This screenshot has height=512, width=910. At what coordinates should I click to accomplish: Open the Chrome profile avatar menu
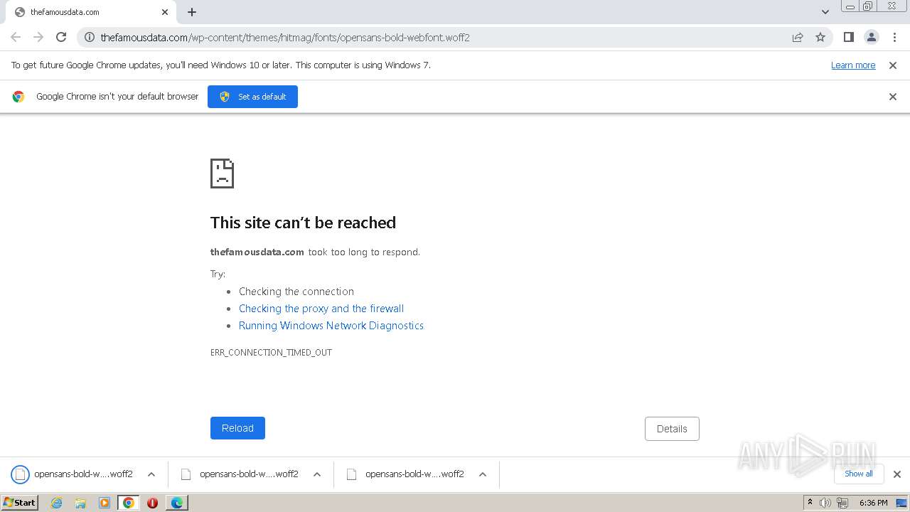pyautogui.click(x=872, y=37)
